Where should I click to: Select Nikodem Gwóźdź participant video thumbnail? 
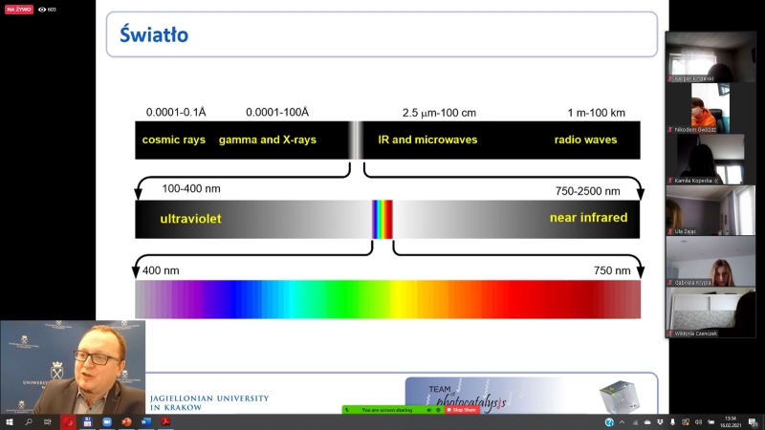tap(710, 108)
